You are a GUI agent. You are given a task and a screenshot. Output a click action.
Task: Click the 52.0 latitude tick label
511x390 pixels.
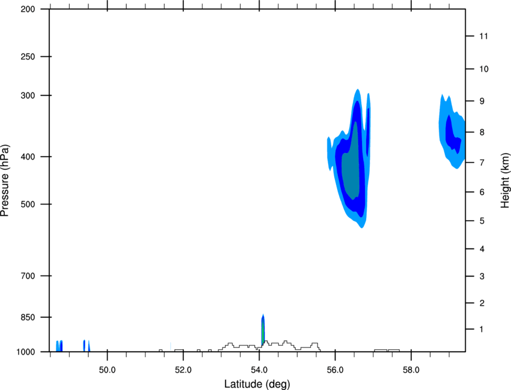[183, 370]
